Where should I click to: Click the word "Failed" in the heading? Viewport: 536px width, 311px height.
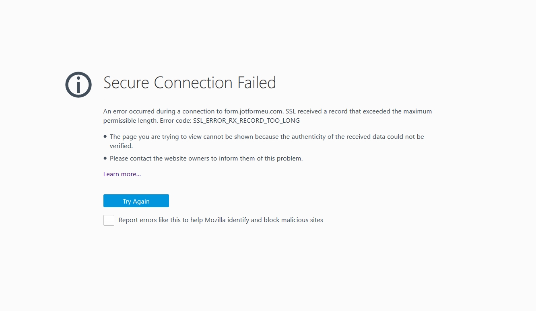coord(257,83)
